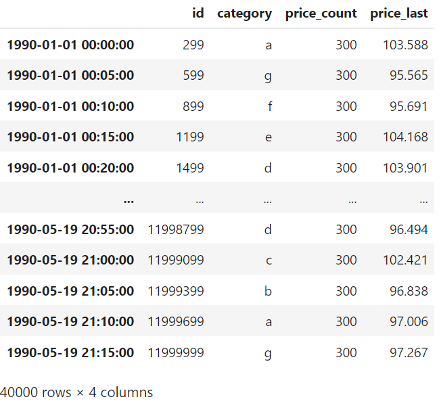441x412 pixels.
Task: Click row index 1990-01-01 00:10:00
Action: 70,106
